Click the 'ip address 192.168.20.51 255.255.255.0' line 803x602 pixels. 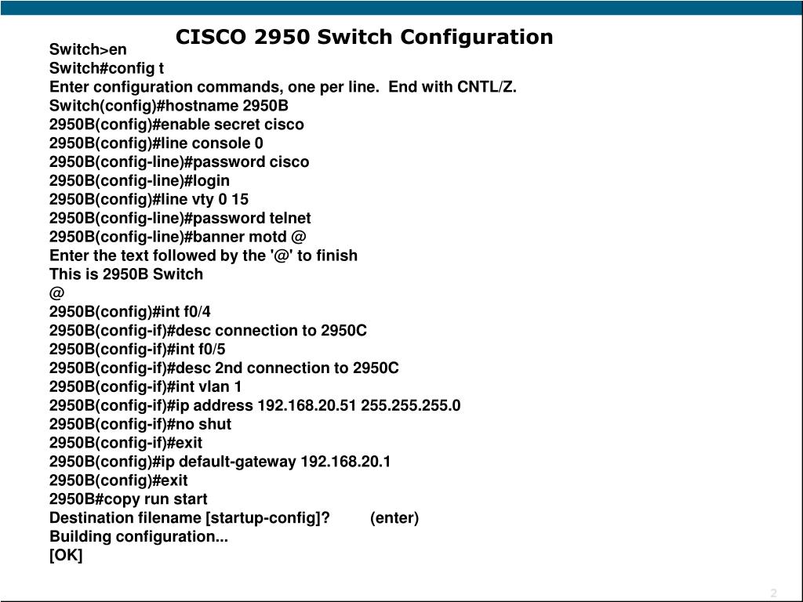(x=255, y=406)
